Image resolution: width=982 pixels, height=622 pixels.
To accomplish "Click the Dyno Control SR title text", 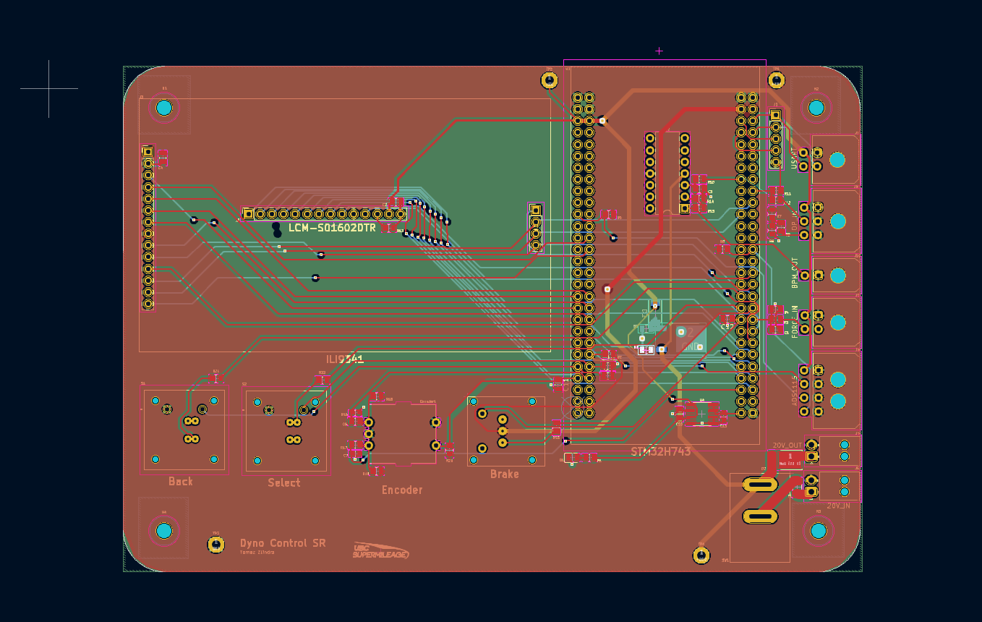I will [x=283, y=543].
